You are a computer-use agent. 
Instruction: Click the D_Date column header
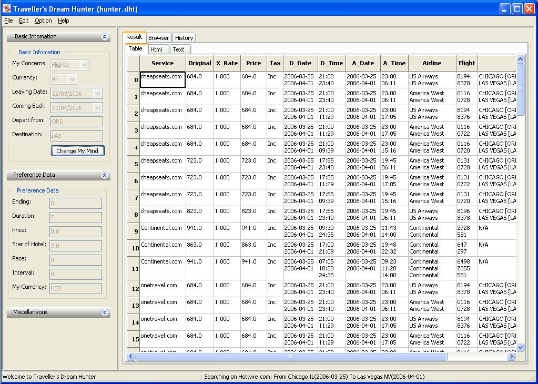pyautogui.click(x=300, y=63)
